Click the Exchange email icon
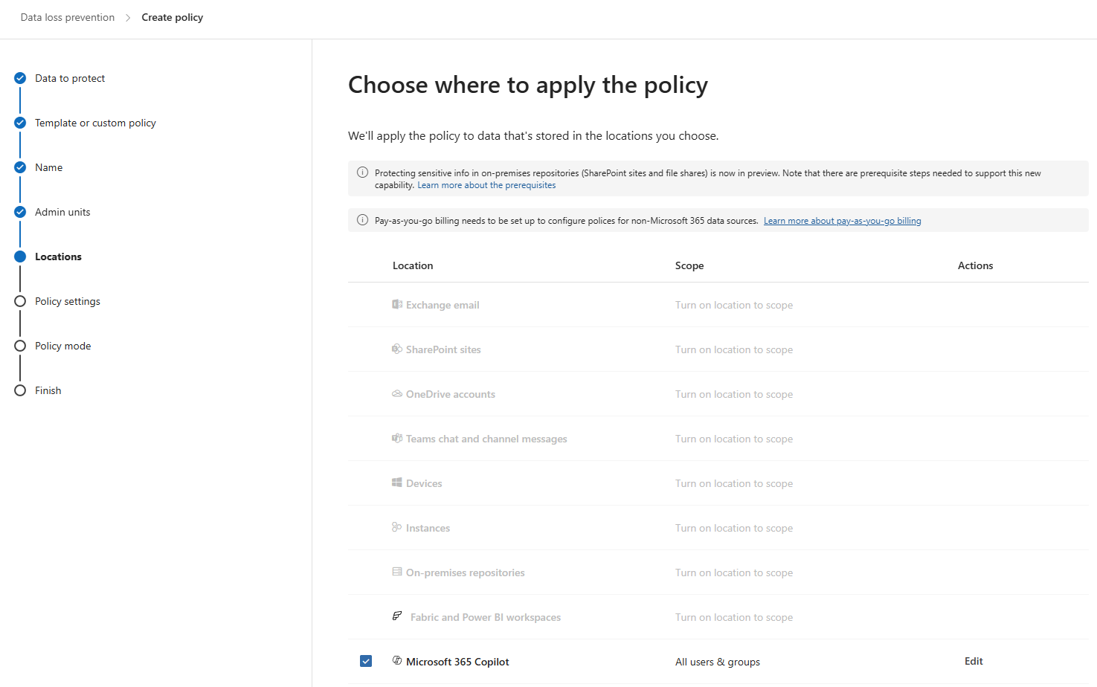 point(397,304)
